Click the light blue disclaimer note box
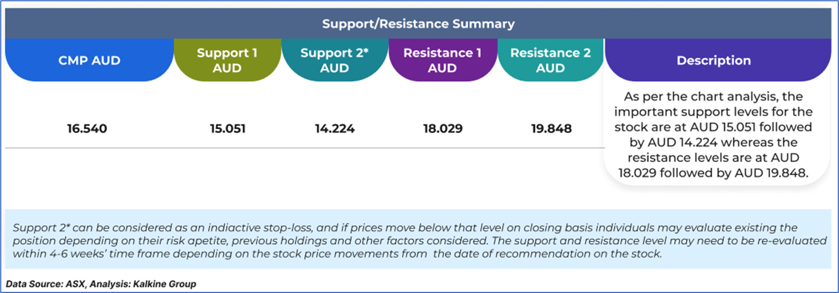Viewport: 839px width, 293px height. pos(418,240)
